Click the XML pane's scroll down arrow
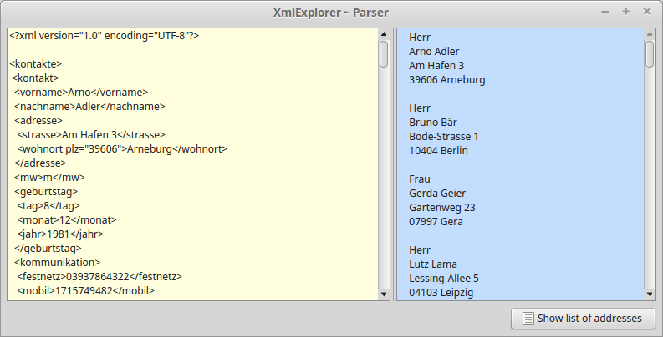 [x=384, y=294]
